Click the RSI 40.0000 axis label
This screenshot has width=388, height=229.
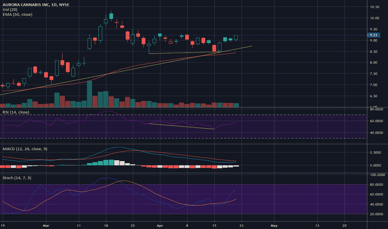click(376, 133)
